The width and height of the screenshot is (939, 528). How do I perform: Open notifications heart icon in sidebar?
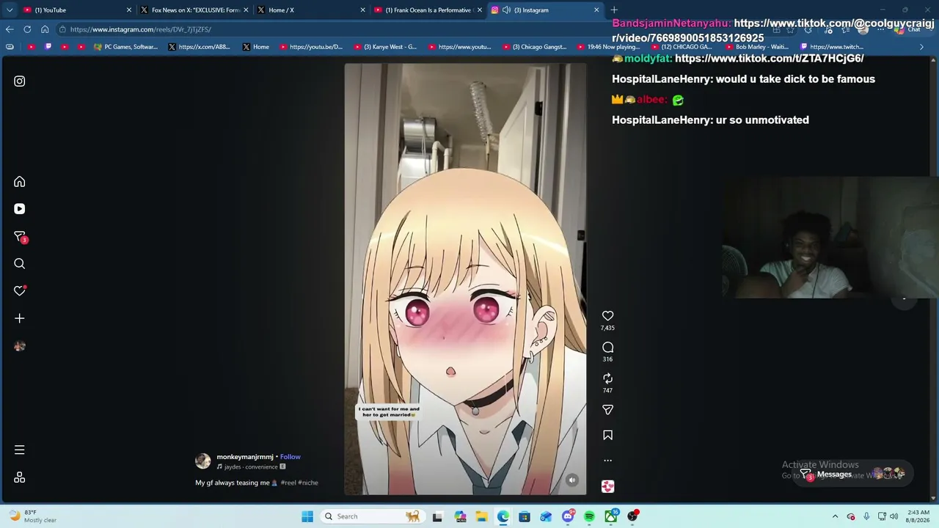20,291
